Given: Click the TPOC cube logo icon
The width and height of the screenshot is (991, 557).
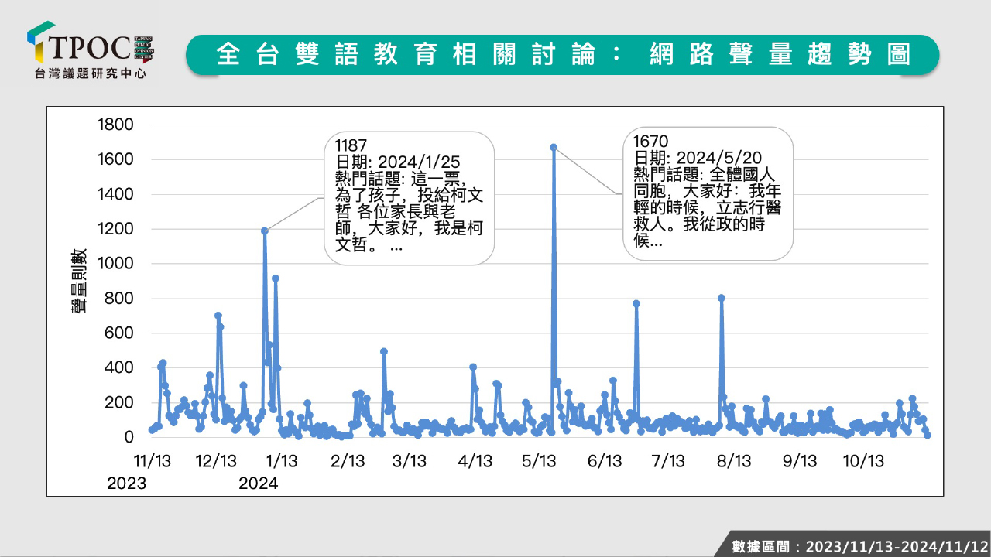Looking at the screenshot, I should [40, 43].
